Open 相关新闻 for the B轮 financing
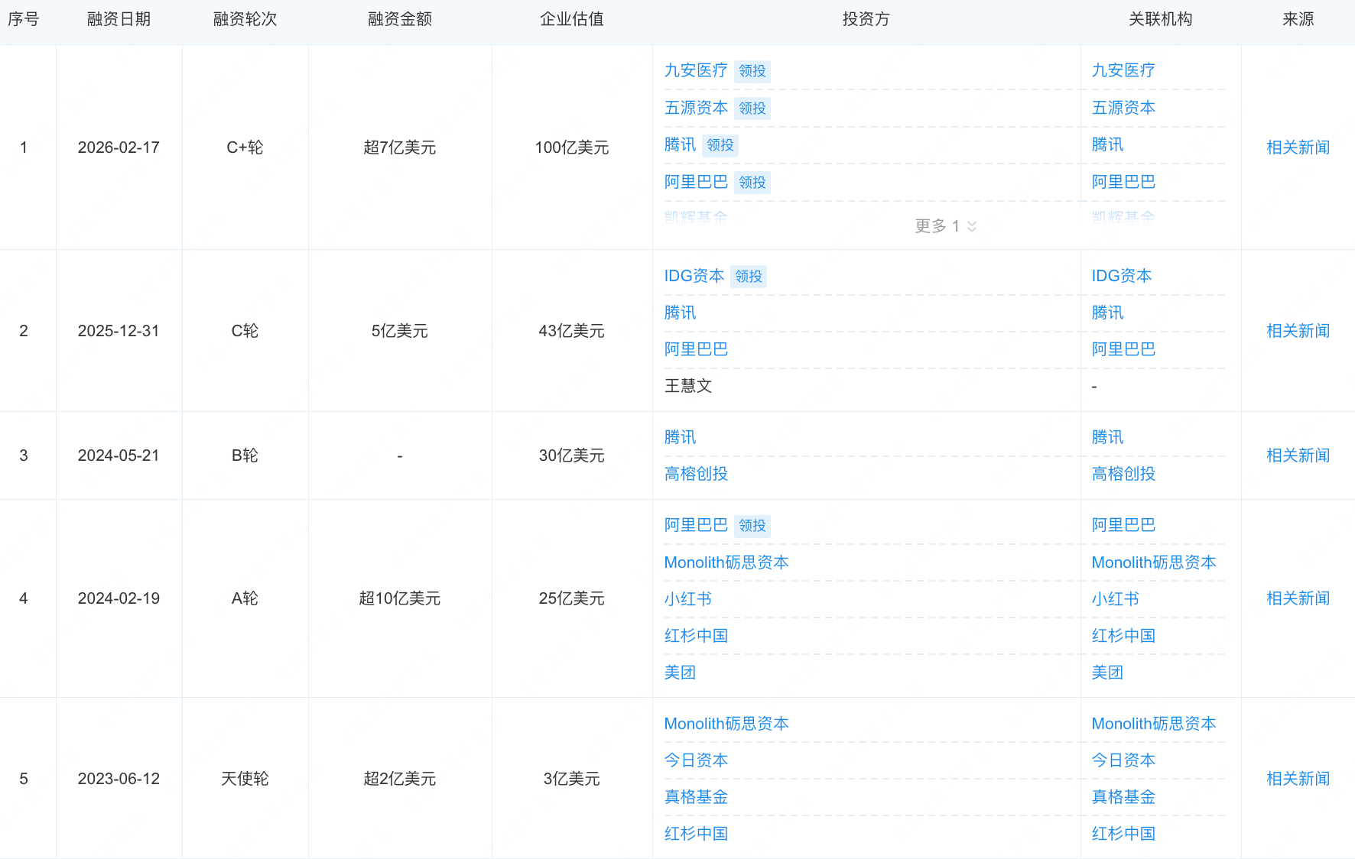The image size is (1355, 859). (1298, 455)
